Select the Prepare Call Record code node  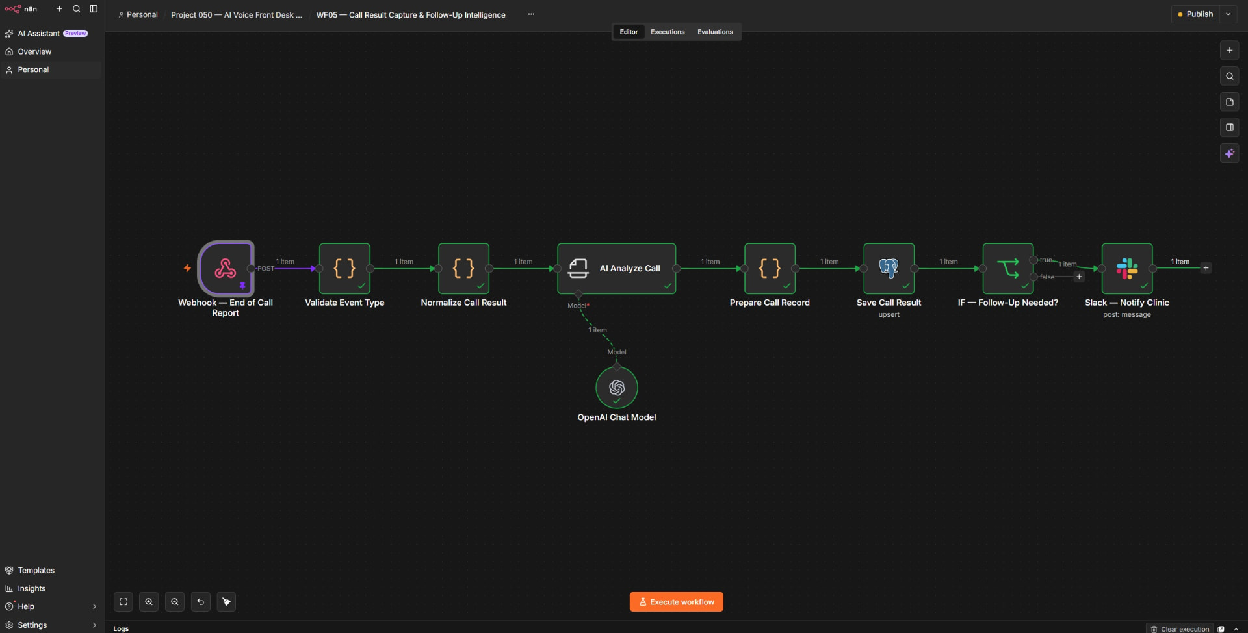[x=770, y=268]
